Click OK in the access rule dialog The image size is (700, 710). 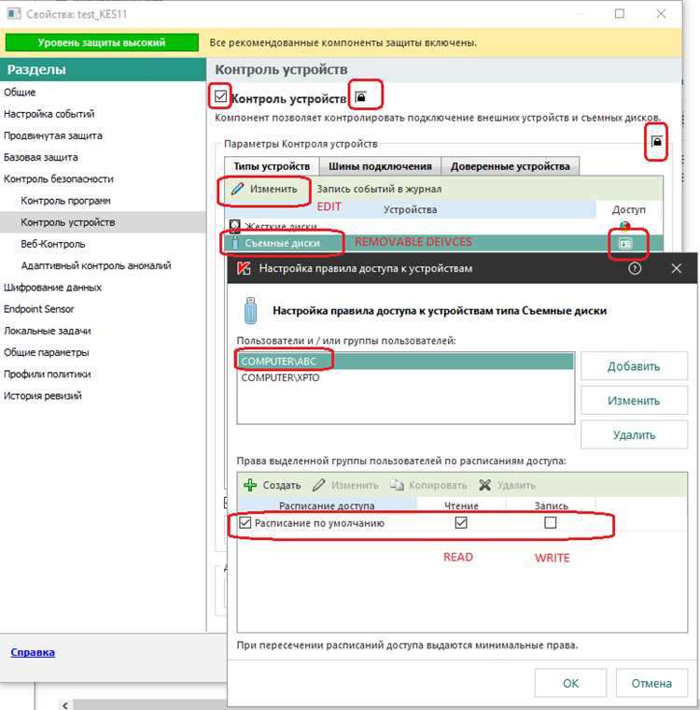click(x=570, y=683)
